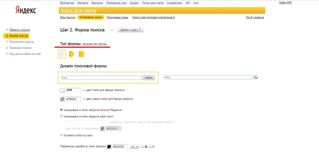319x152 pixels.
Task: Open the field border color swatch #7f9db9
Action: 62,99
